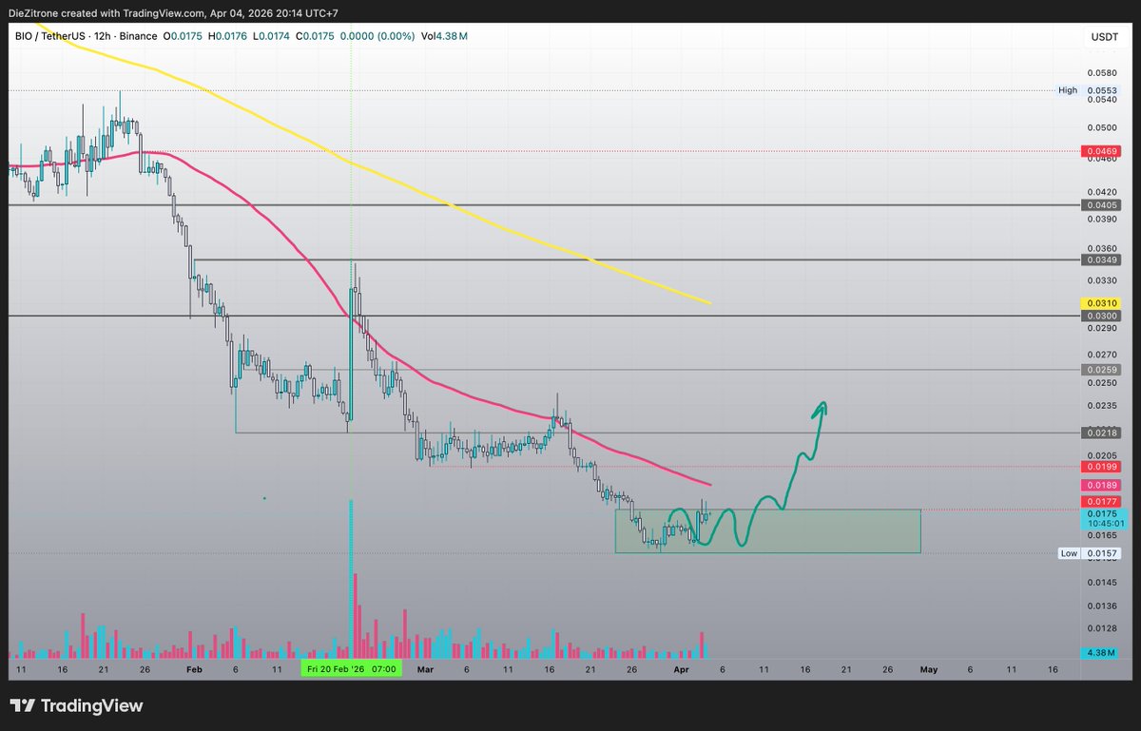The width and height of the screenshot is (1141, 731).
Task: Select the 0.0405 horizontal line price tag
Action: [x=1101, y=204]
